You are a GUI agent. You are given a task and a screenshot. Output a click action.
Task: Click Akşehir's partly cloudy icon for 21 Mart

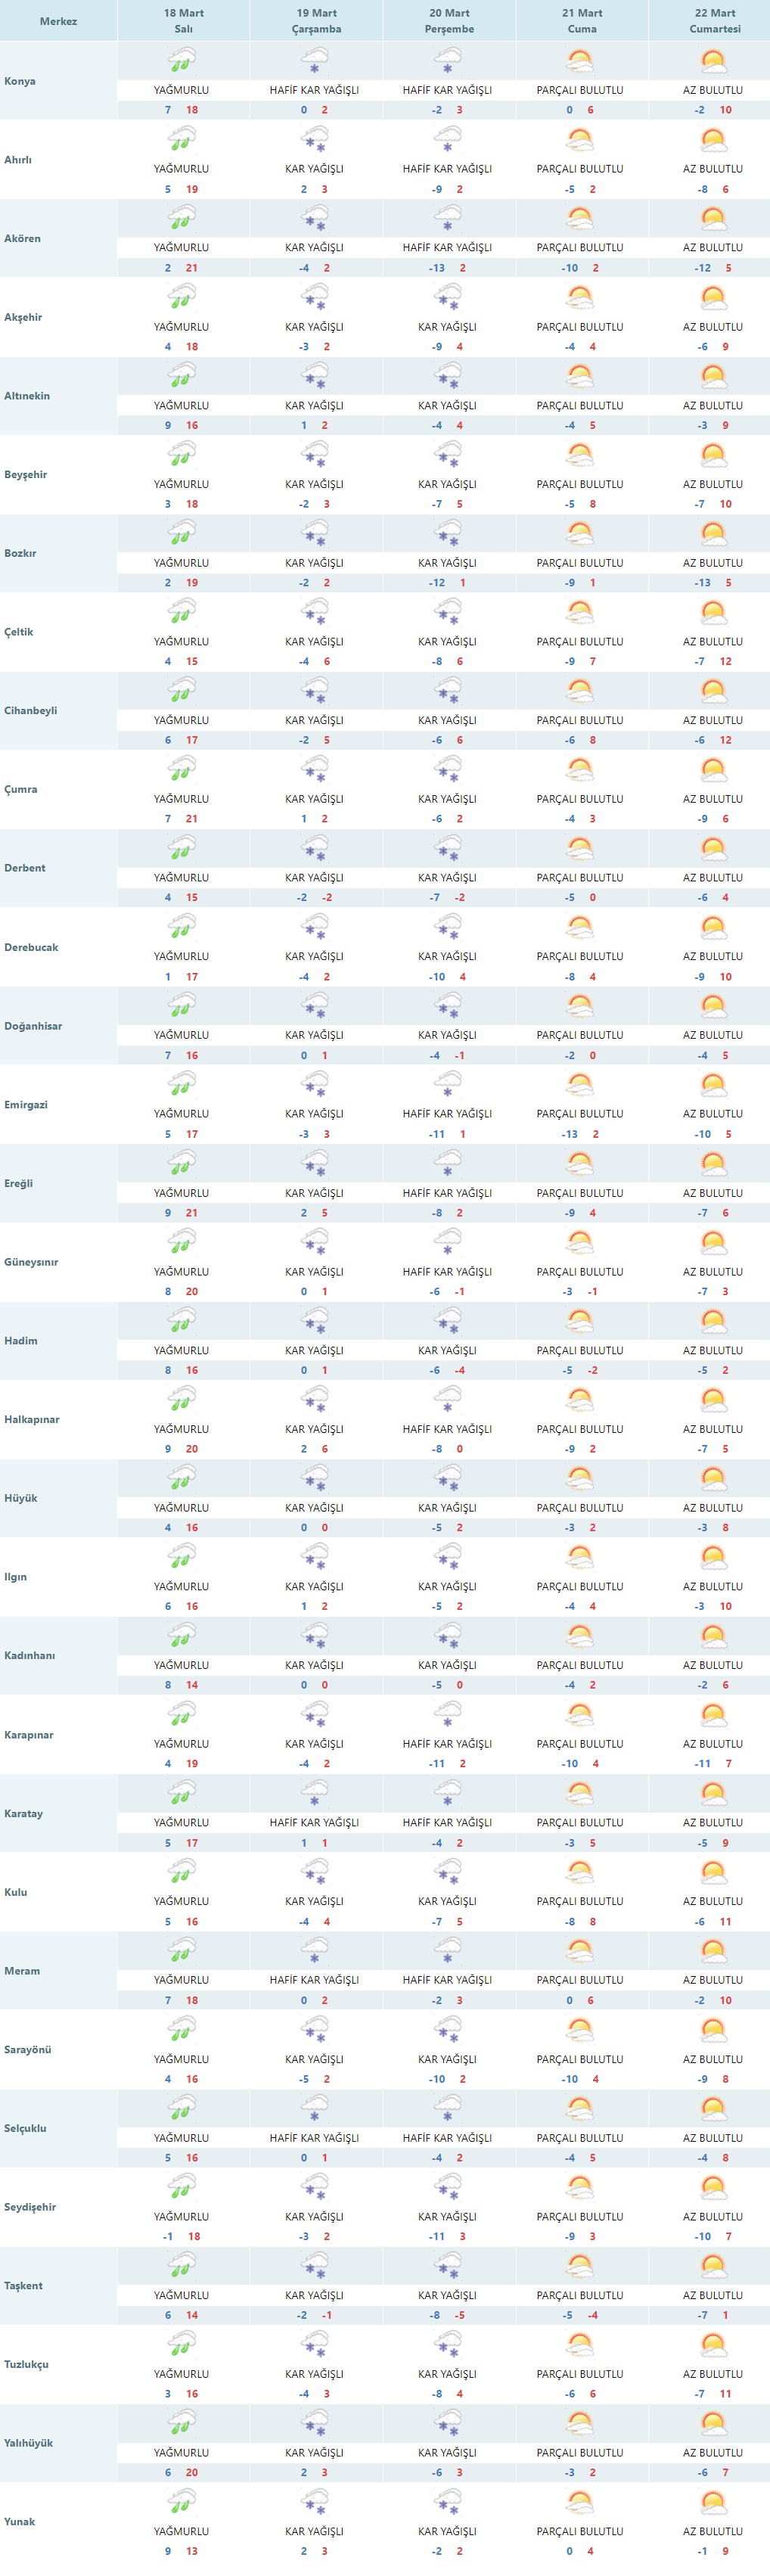(x=580, y=298)
